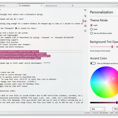Image resolution: width=118 pixels, height=118 pixels.
Task: Open Text & Editor settings icon
Action: 85,16
